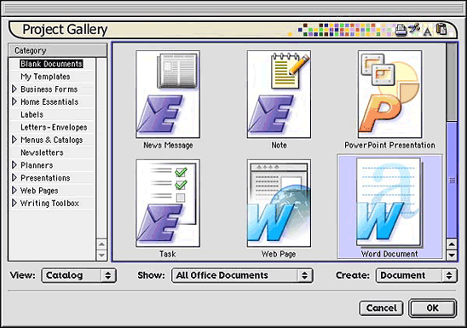The width and height of the screenshot is (467, 328).
Task: Click the scissors tools icon in header
Action: tap(414, 29)
